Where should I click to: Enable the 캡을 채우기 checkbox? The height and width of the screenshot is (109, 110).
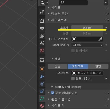(73, 79)
